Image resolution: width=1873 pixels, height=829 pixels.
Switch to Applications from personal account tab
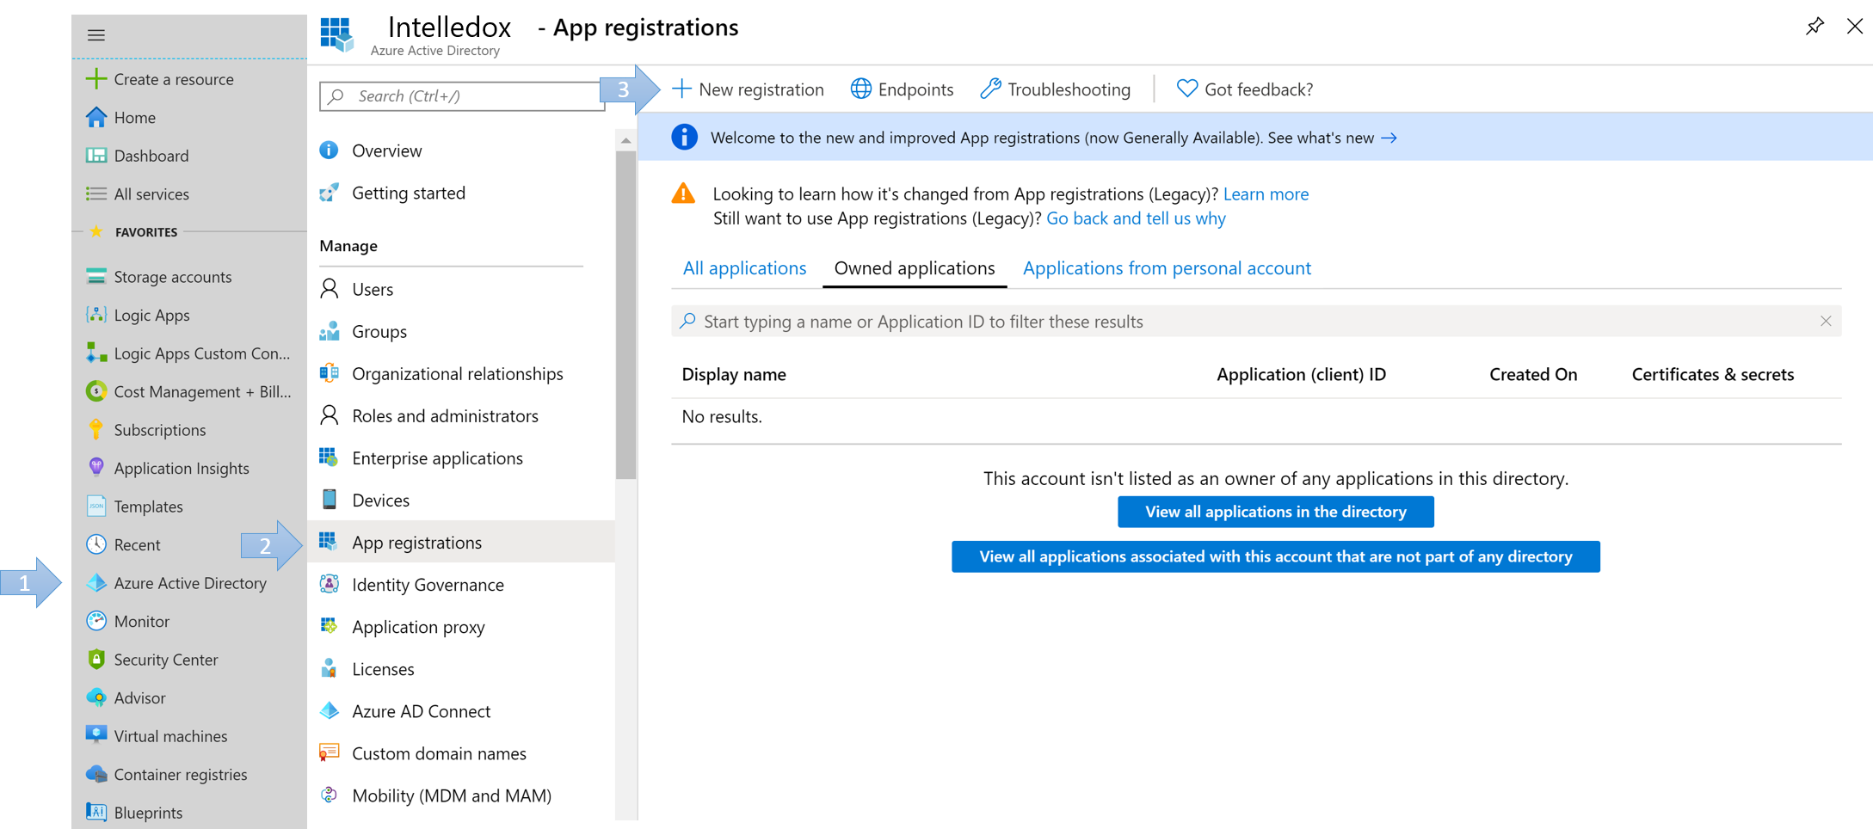pos(1167,268)
